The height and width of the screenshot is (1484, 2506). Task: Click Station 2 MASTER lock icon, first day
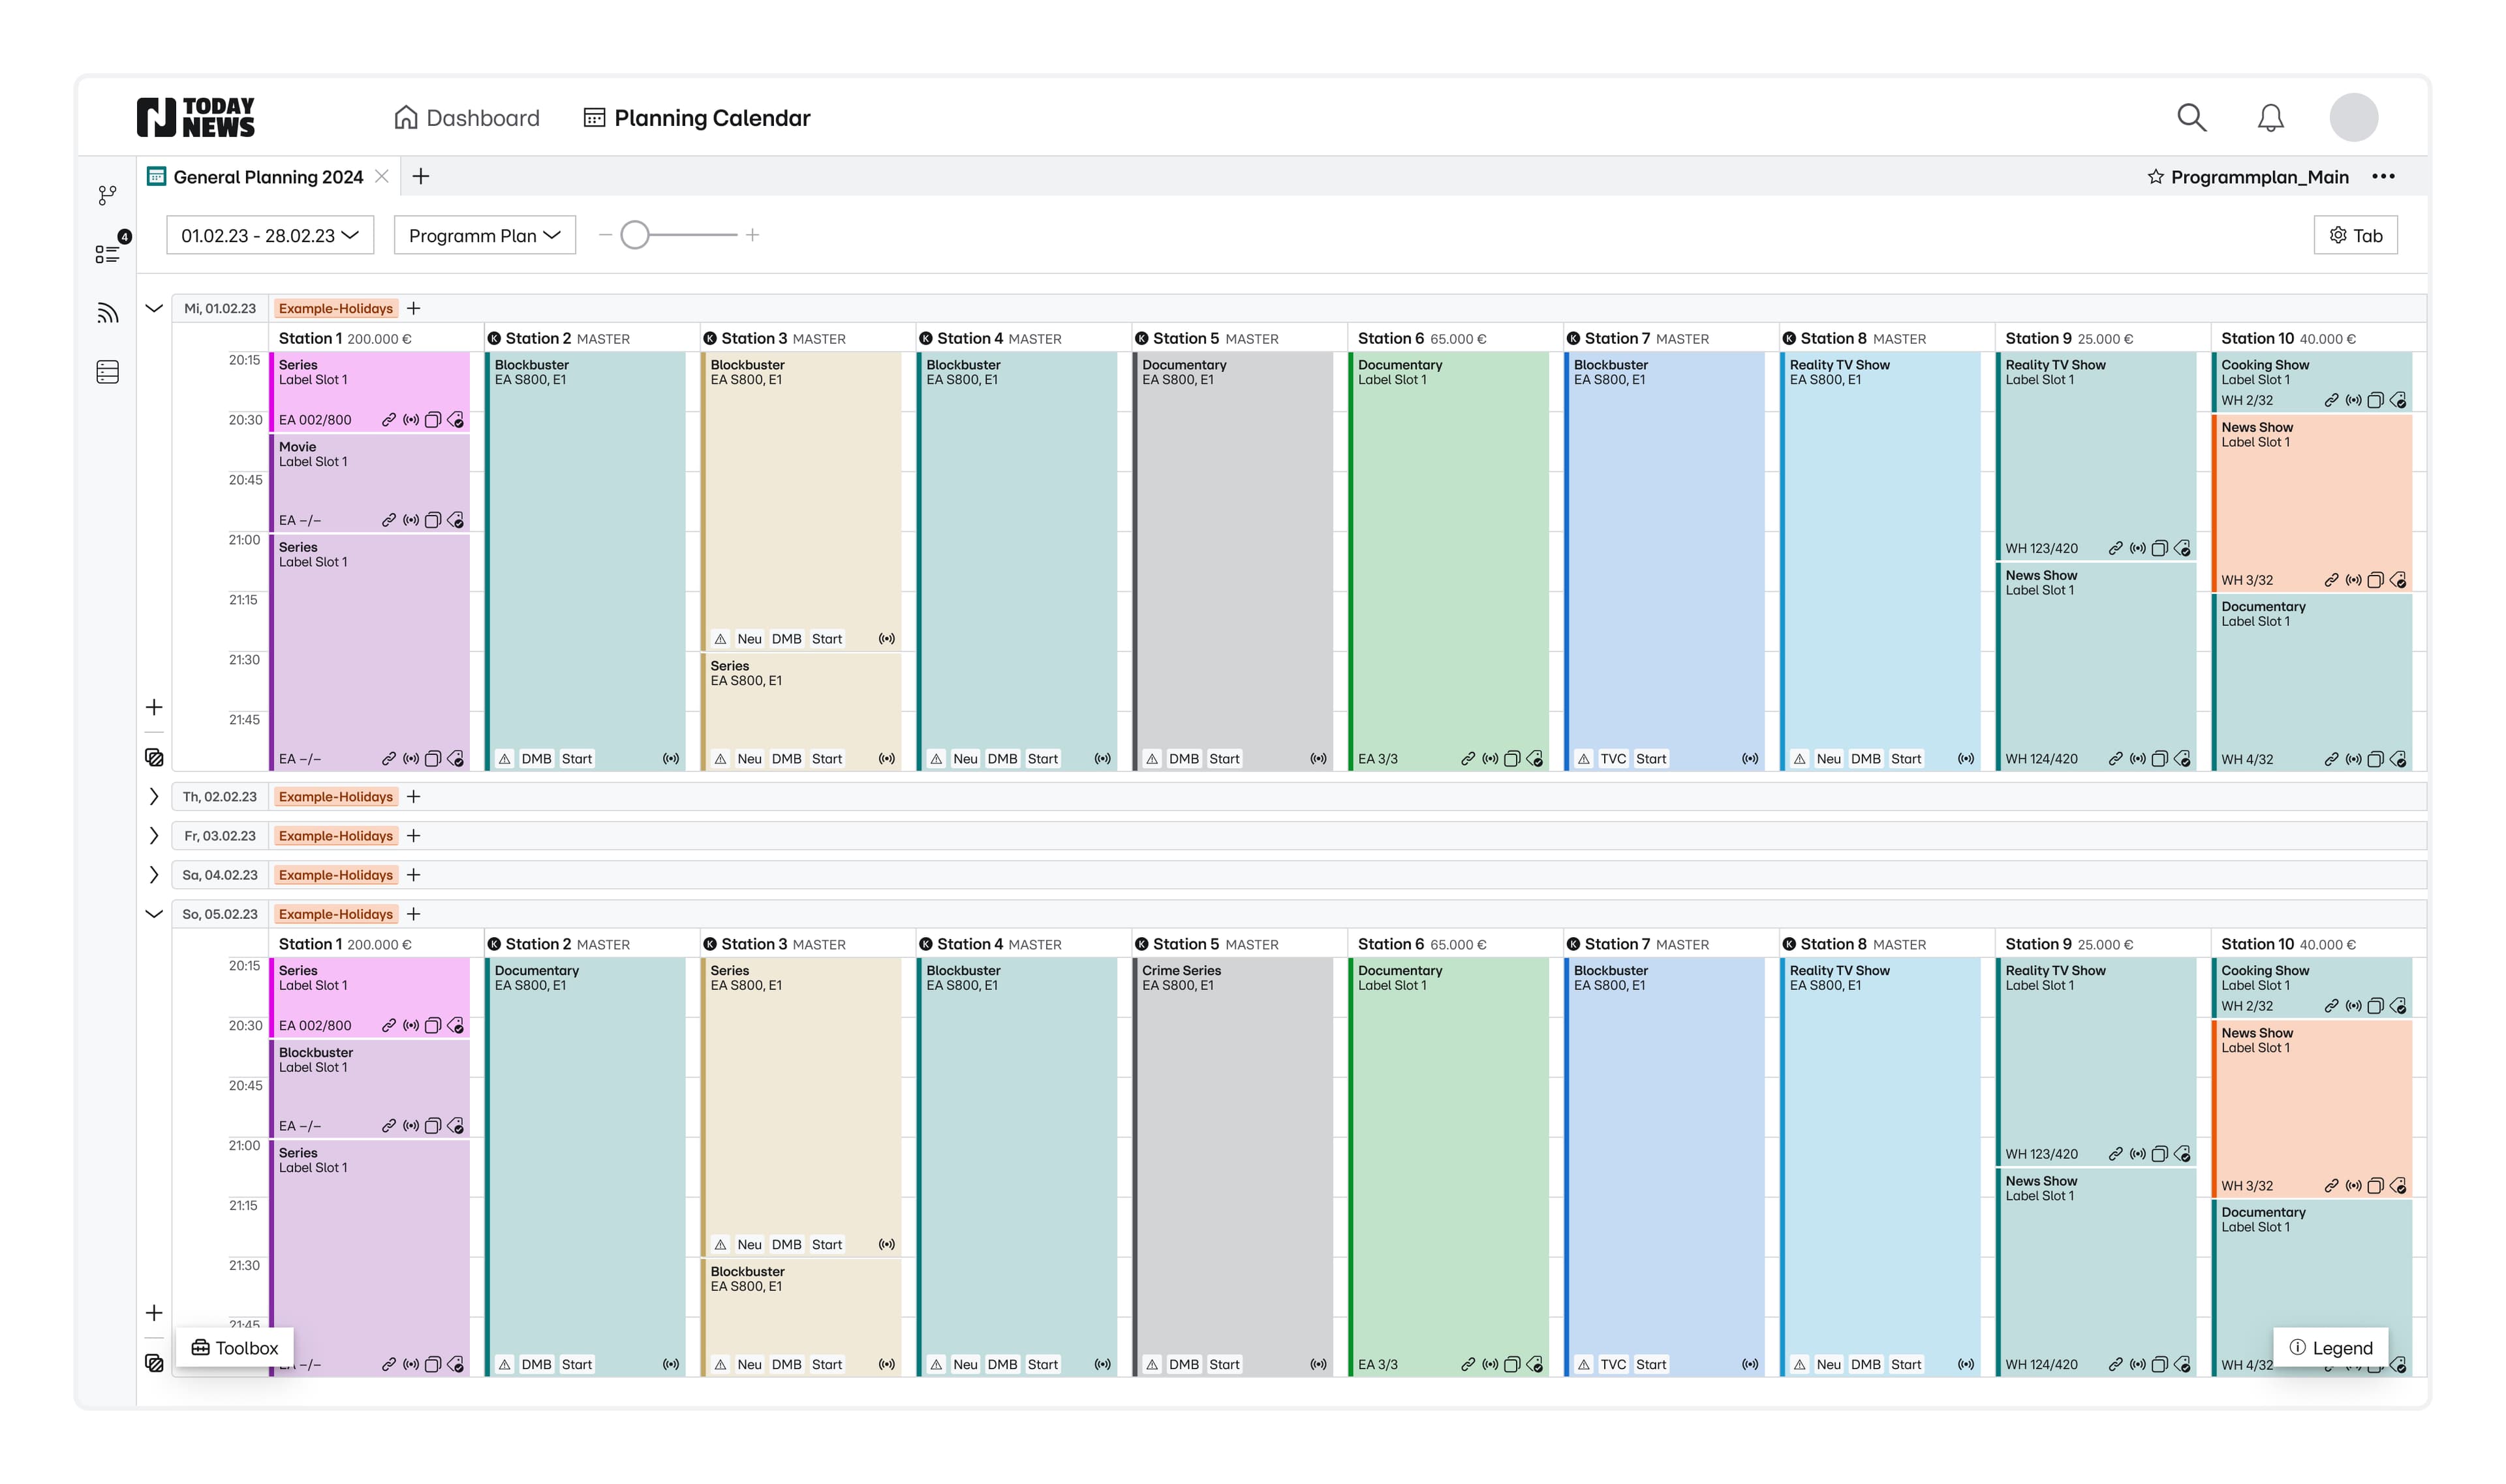tap(494, 339)
